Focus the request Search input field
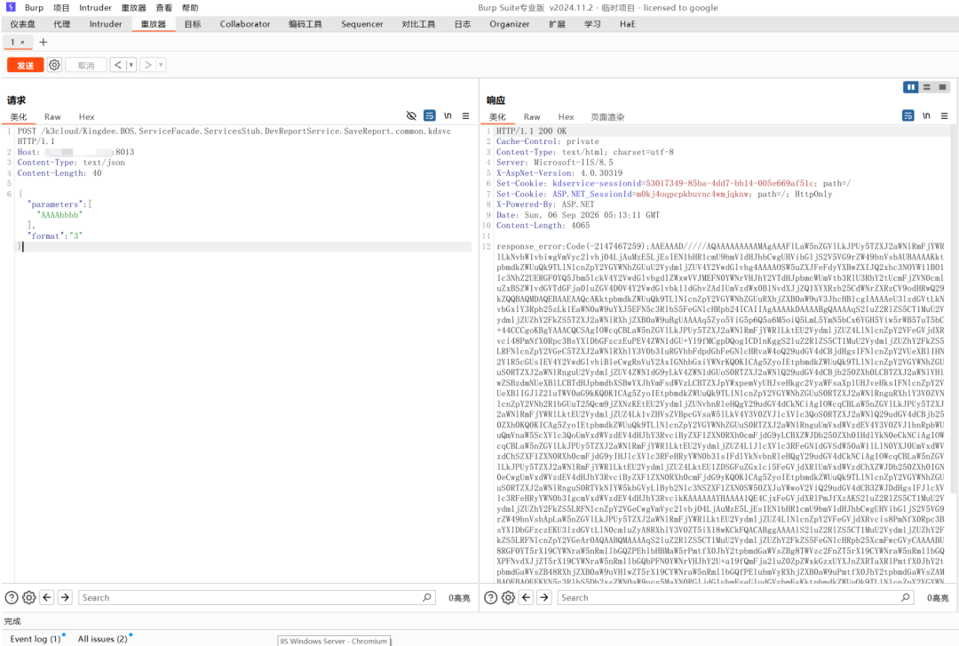The image size is (959, 646). pyautogui.click(x=257, y=598)
